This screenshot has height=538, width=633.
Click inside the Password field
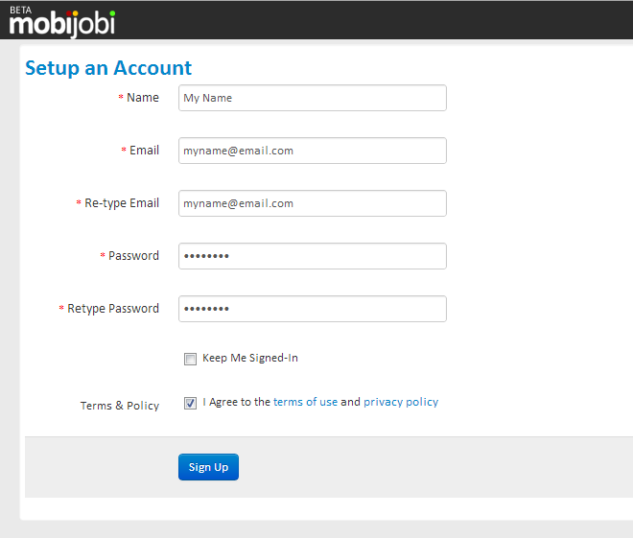312,256
